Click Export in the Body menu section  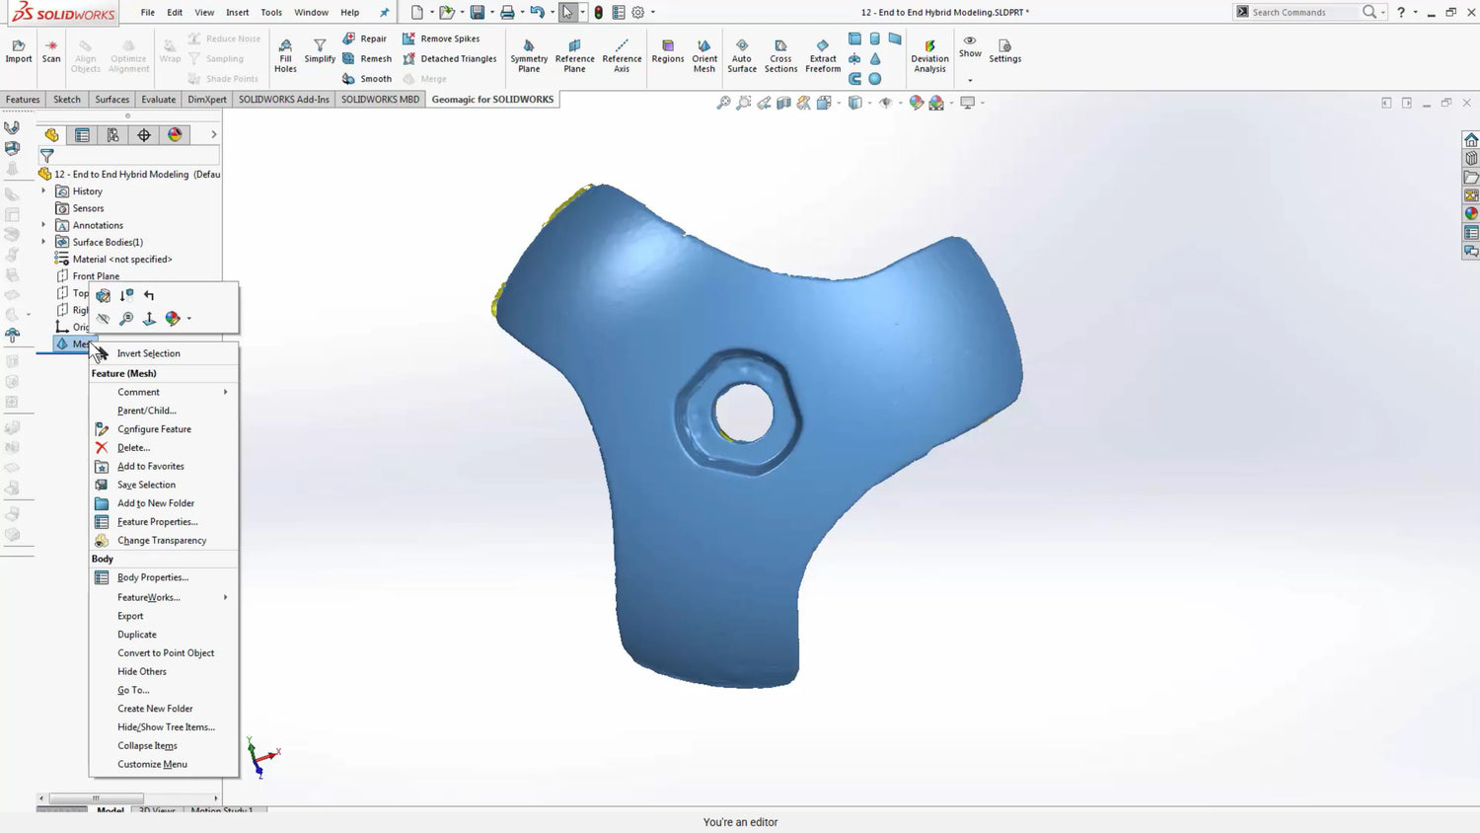[x=130, y=616]
